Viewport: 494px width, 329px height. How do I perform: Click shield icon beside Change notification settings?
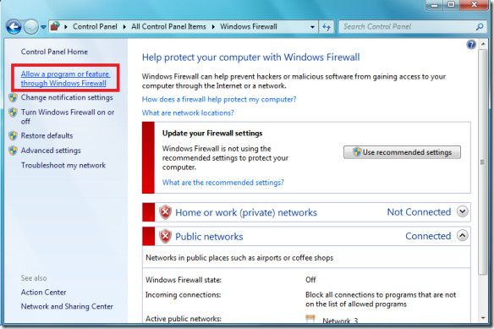tap(13, 97)
